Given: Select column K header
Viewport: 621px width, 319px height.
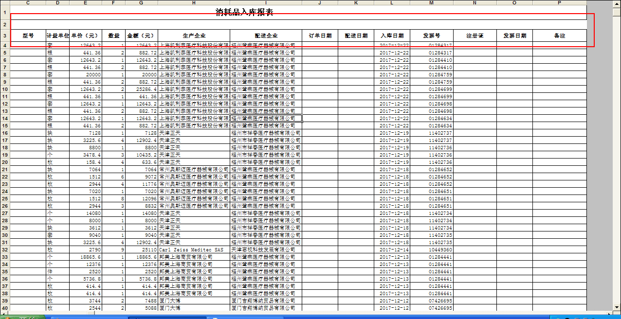Looking at the screenshot, I should pyautogui.click(x=356, y=3).
